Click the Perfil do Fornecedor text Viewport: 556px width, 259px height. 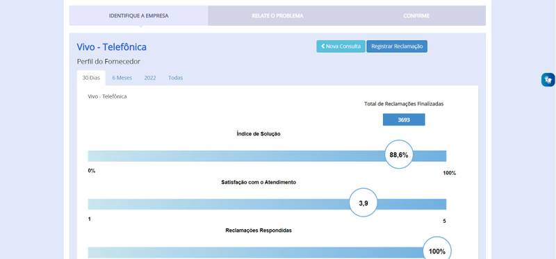(x=108, y=62)
